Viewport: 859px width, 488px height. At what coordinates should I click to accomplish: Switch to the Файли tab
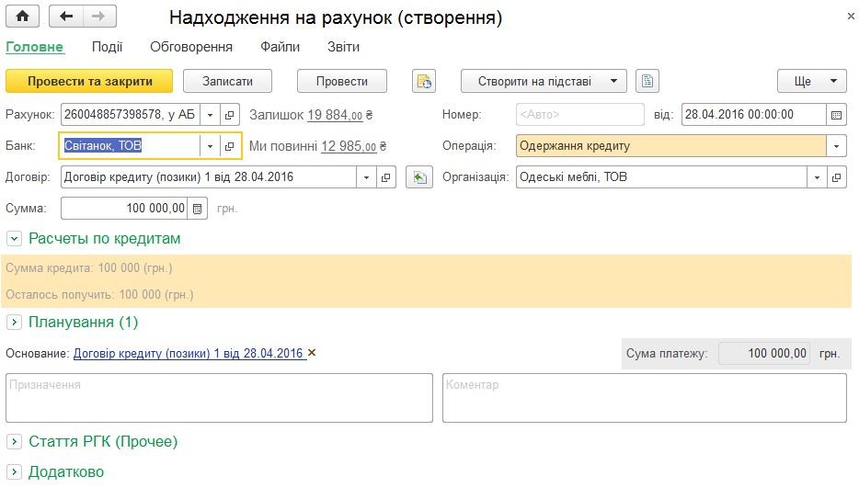[280, 47]
